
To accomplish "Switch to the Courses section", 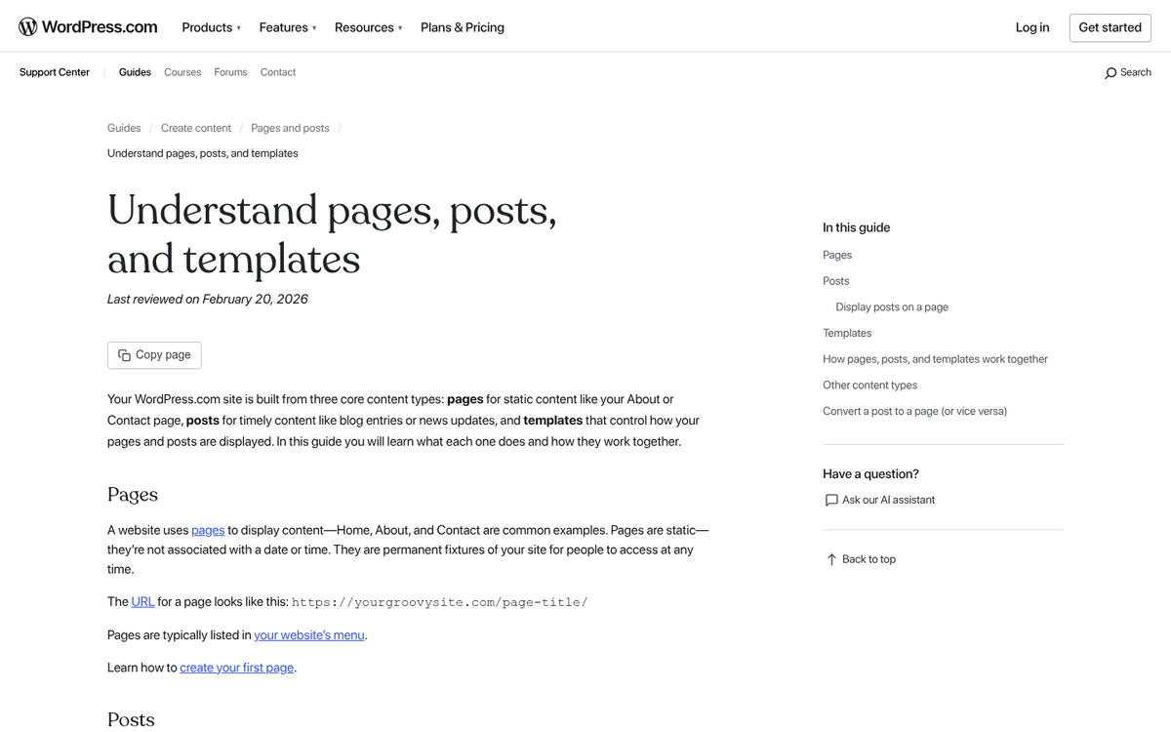I will (x=182, y=72).
